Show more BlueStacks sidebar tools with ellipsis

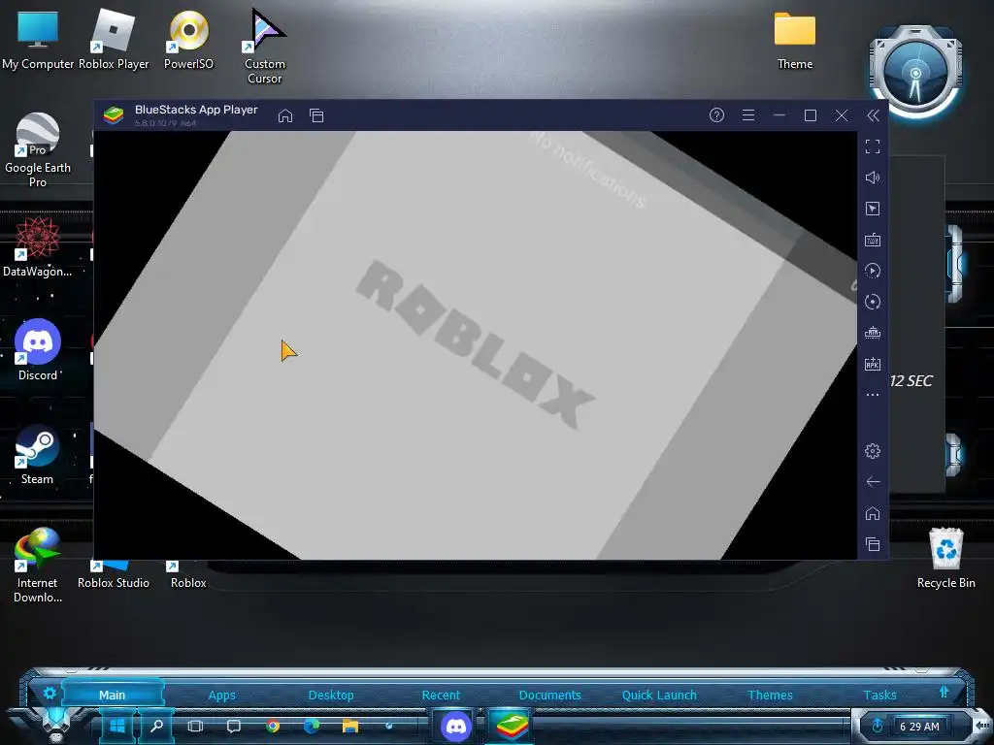[873, 395]
